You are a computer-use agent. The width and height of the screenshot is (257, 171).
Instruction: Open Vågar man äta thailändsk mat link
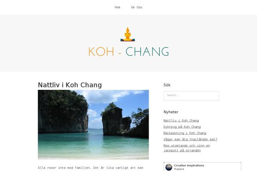[x=190, y=139]
